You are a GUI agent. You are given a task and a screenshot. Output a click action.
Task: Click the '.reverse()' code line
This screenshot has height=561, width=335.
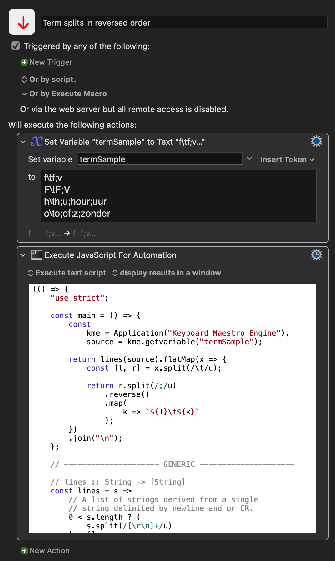[127, 394]
